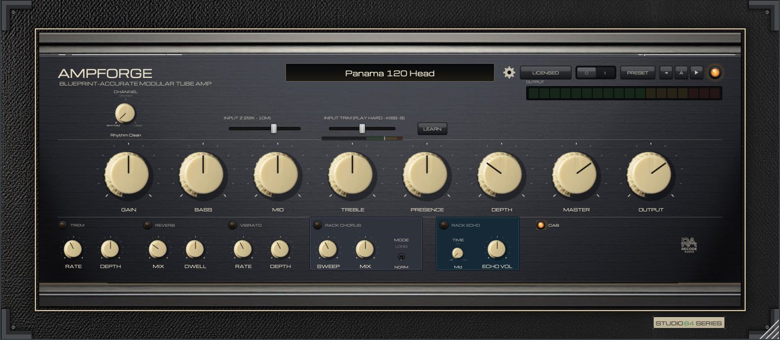The width and height of the screenshot is (780, 340).
Task: Click the LEARN button
Action: (432, 129)
